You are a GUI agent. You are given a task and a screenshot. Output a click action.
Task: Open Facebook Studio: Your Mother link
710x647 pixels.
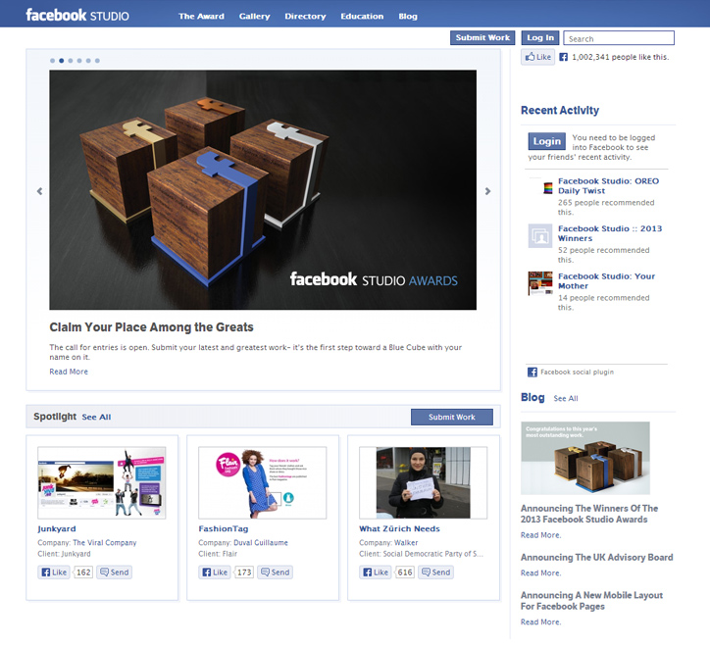point(606,280)
